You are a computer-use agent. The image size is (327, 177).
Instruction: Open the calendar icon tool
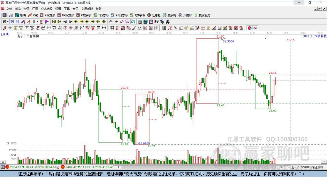tap(140, 22)
